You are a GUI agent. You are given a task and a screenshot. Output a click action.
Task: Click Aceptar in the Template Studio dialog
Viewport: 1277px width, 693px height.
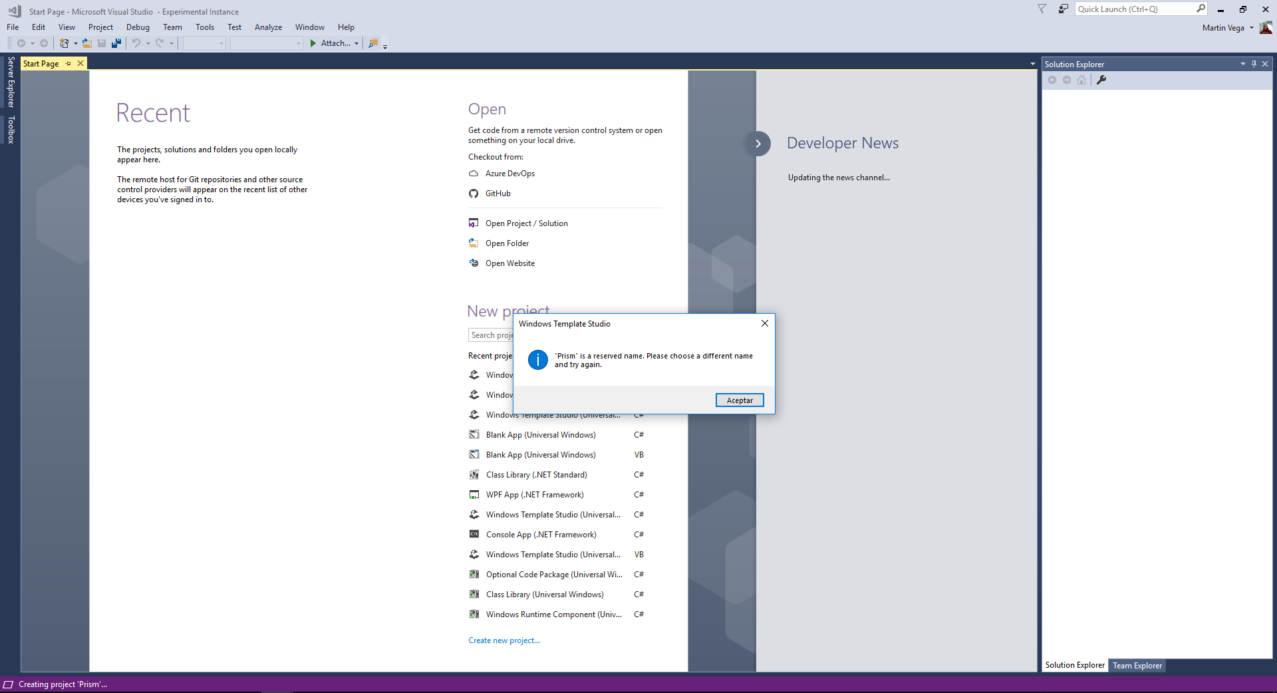[740, 400]
